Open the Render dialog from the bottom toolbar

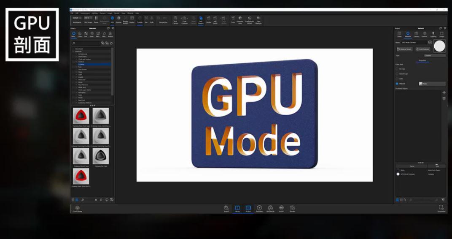tap(292, 208)
